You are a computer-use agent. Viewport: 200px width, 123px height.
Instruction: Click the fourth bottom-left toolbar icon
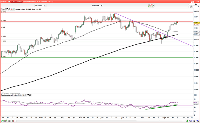click(13, 121)
